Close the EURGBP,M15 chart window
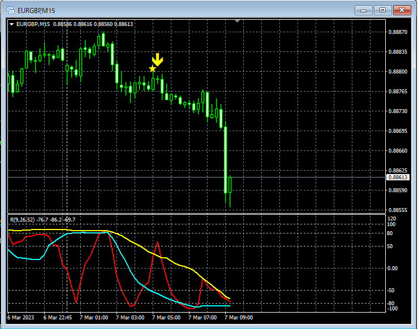The image size is (418, 329). coord(402,10)
